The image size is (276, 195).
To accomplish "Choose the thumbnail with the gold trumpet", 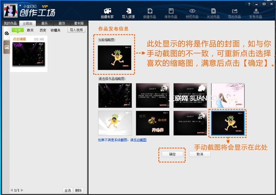I will [152, 123].
